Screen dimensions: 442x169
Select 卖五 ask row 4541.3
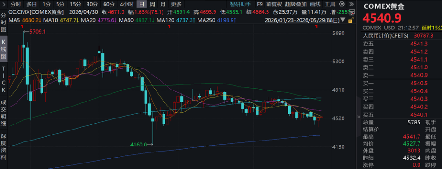coord(401,44)
